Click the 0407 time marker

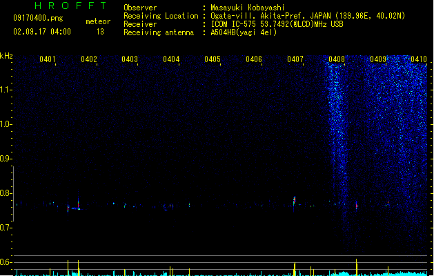tap(295, 59)
